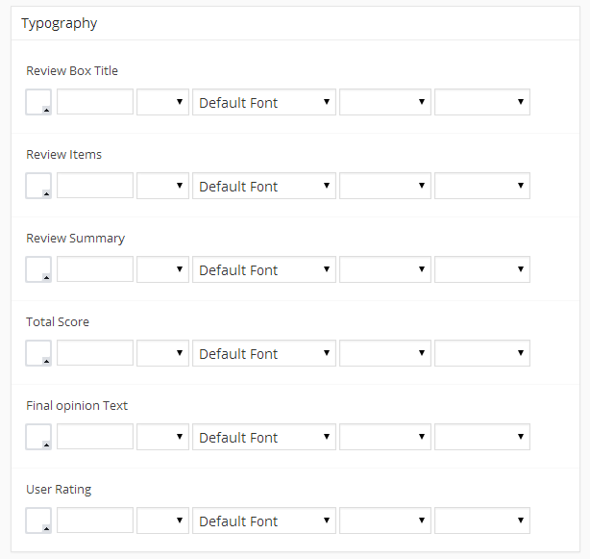This screenshot has width=590, height=559.
Task: Open Default Font dropdown for Total Score
Action: pos(264,353)
